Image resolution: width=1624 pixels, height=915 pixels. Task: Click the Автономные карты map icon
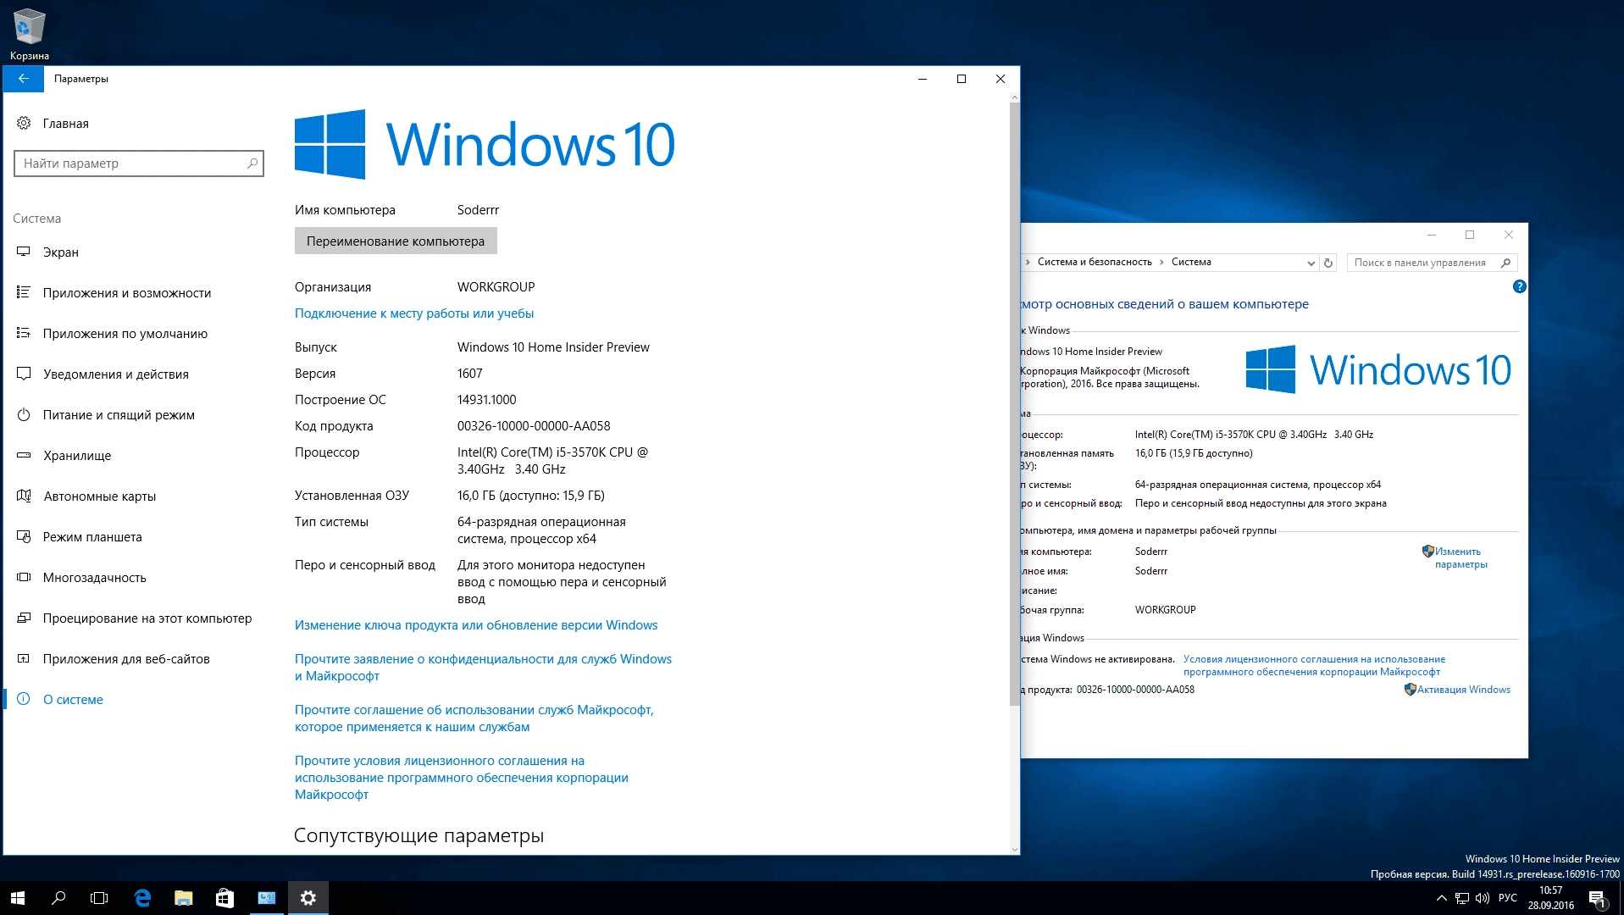click(24, 496)
